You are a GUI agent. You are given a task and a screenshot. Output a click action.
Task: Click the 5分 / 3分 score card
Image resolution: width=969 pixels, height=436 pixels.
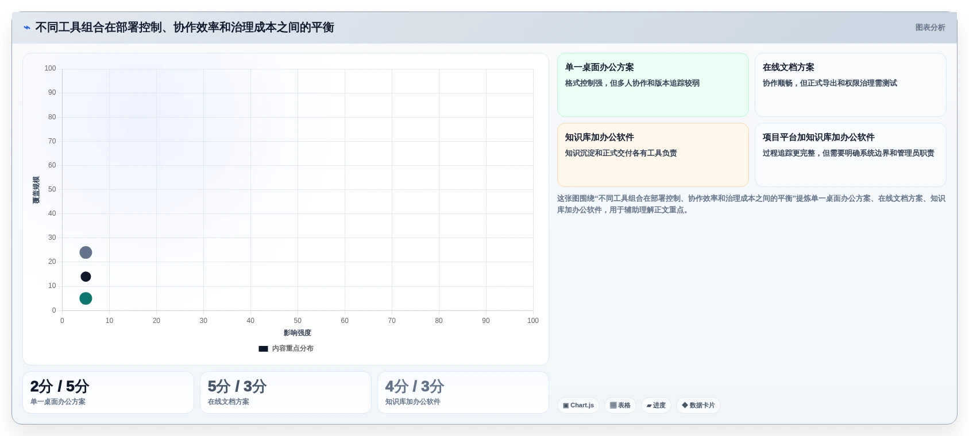click(285, 392)
